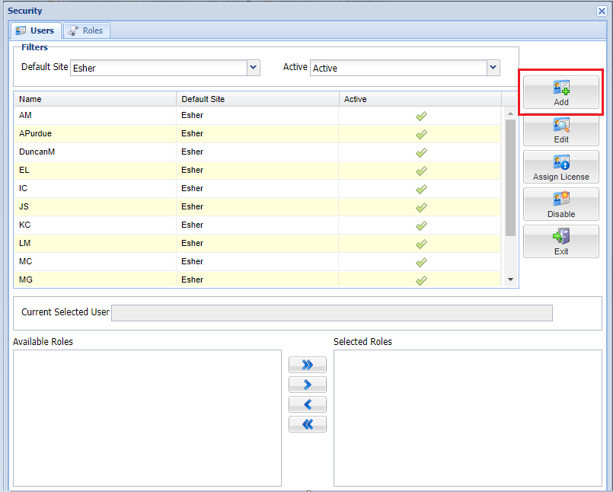Viewport: 613px width, 492px height.
Task: Select user KC in the list
Action: point(257,225)
